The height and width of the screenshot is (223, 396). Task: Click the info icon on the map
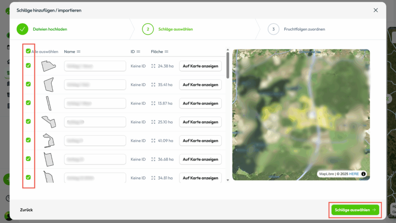pyautogui.click(x=364, y=174)
